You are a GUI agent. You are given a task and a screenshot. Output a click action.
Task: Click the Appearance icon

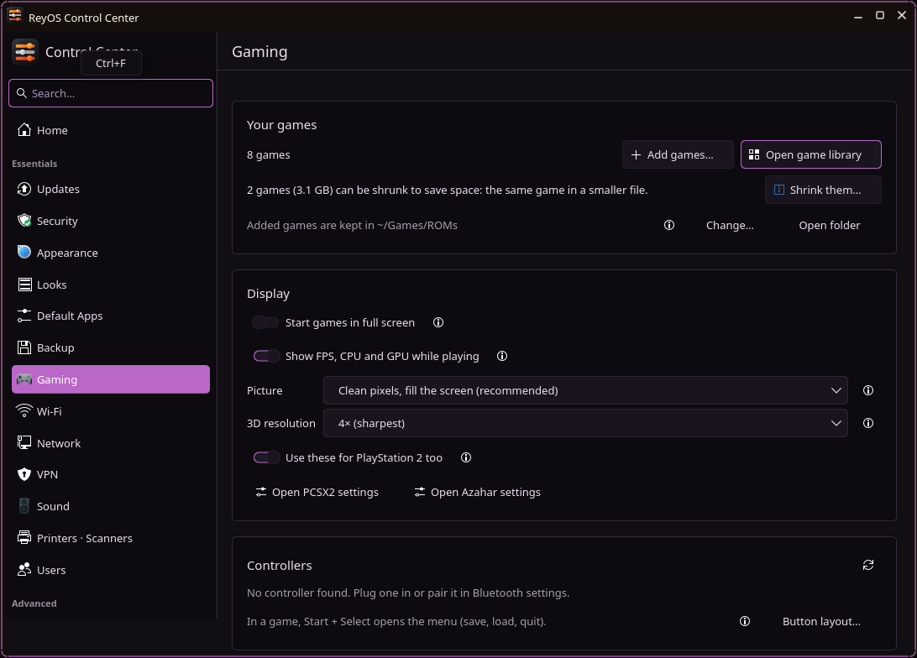(24, 253)
